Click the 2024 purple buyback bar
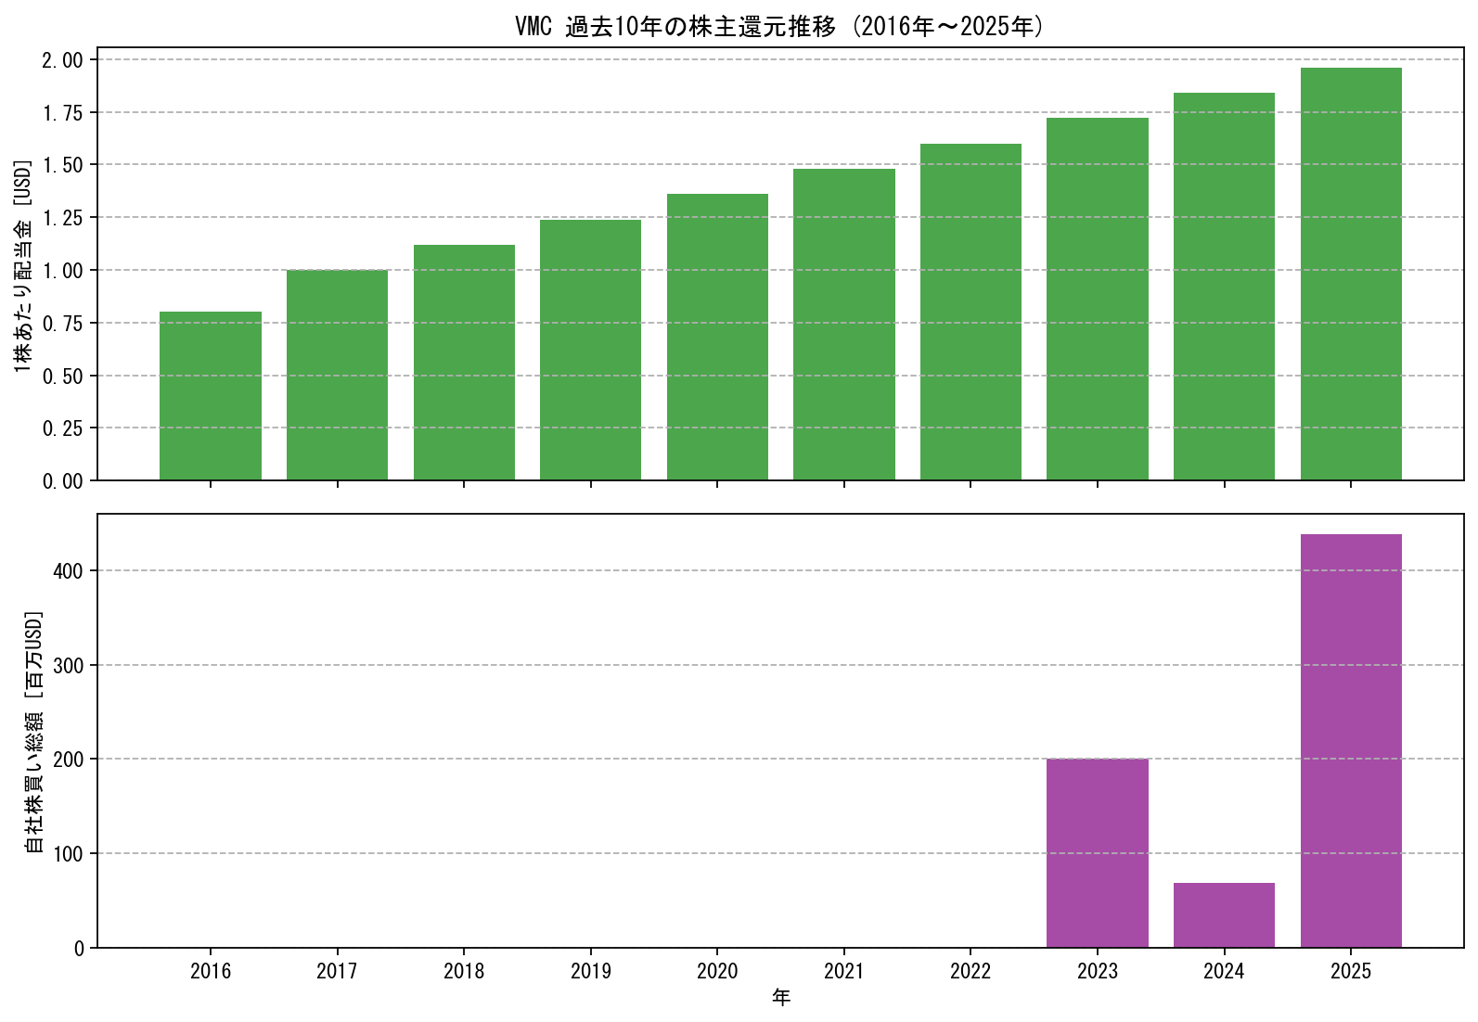 (1224, 915)
